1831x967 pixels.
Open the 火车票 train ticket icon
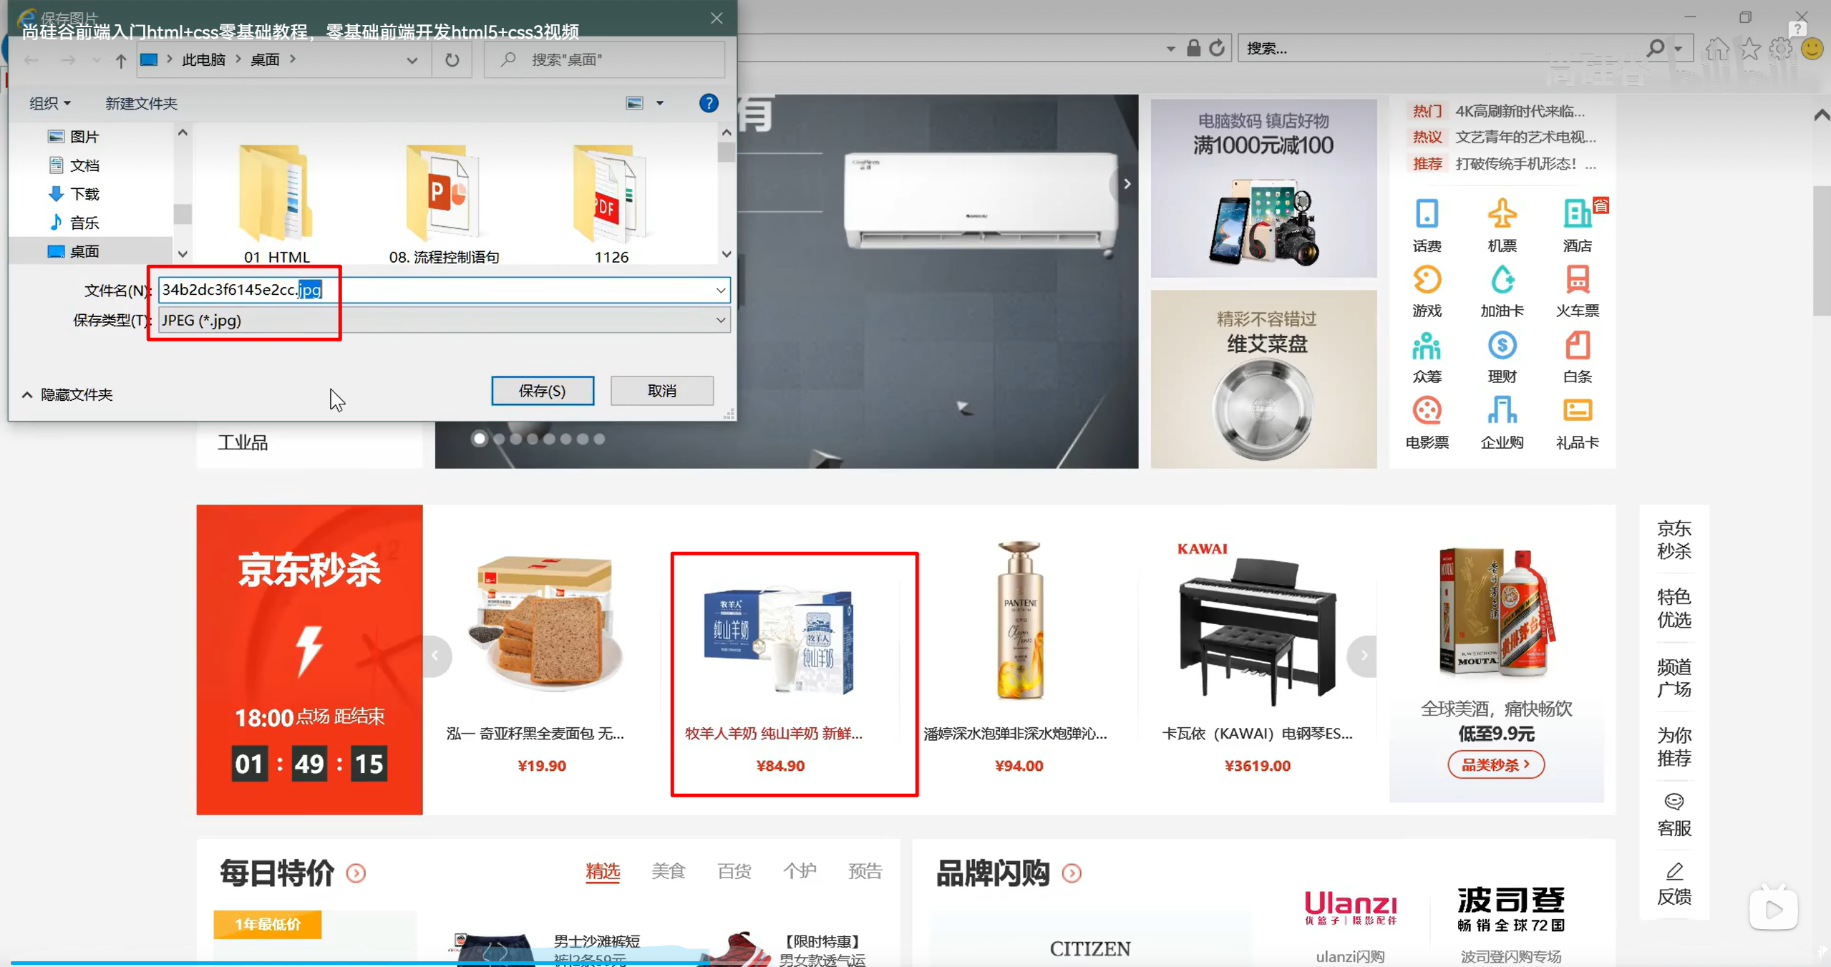(x=1577, y=279)
